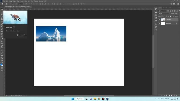Toggle lock transparent pixels icon

[x=162, y=16]
